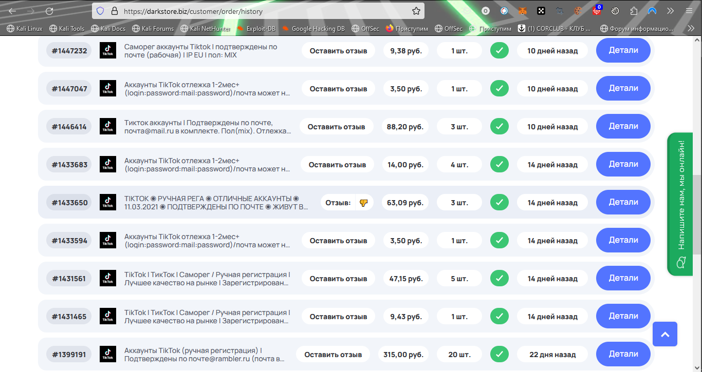This screenshot has width=702, height=372.
Task: Open Детали for order #1433594
Action: [x=623, y=240]
